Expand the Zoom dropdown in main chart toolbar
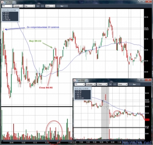 click(50, 6)
